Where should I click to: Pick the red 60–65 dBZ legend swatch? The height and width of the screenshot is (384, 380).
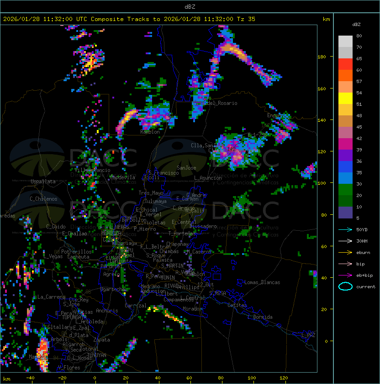pyautogui.click(x=345, y=64)
